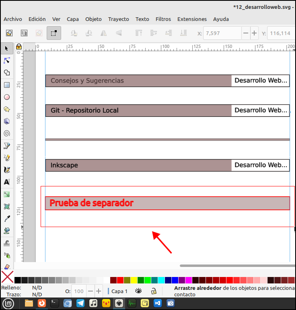This screenshot has width=296, height=310.
Task: Open the Archivo menu
Action: [13, 19]
